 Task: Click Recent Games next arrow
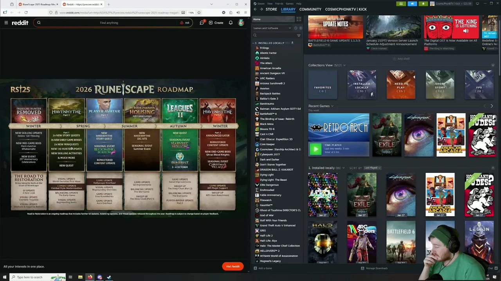[x=492, y=106]
